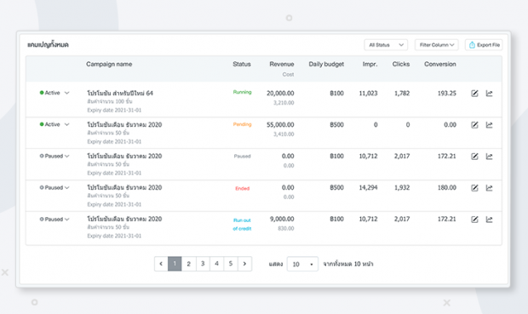Click clicks value 1,782
This screenshot has width=528, height=314.
(402, 94)
